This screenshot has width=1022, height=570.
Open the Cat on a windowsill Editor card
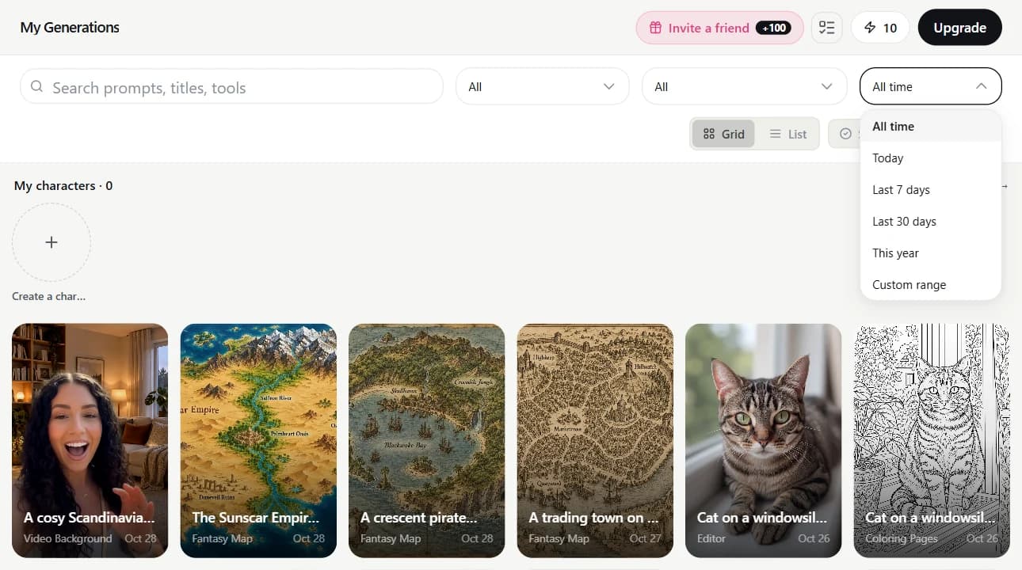(763, 440)
